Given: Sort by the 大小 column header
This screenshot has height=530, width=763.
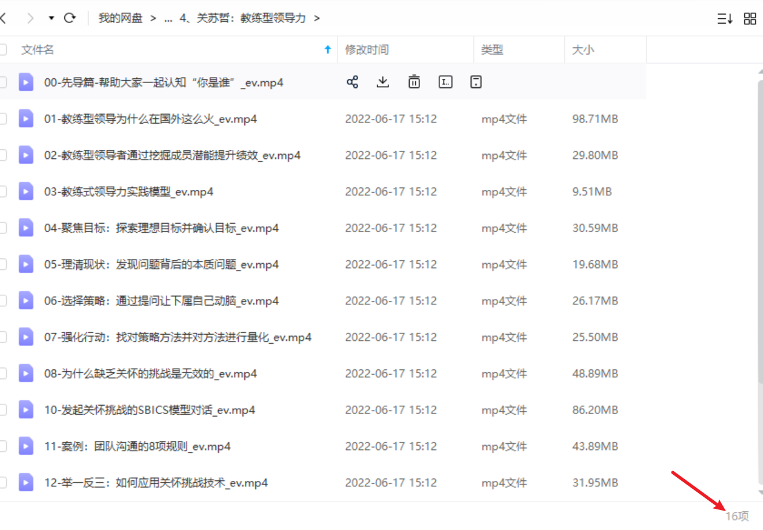Looking at the screenshot, I should [583, 50].
